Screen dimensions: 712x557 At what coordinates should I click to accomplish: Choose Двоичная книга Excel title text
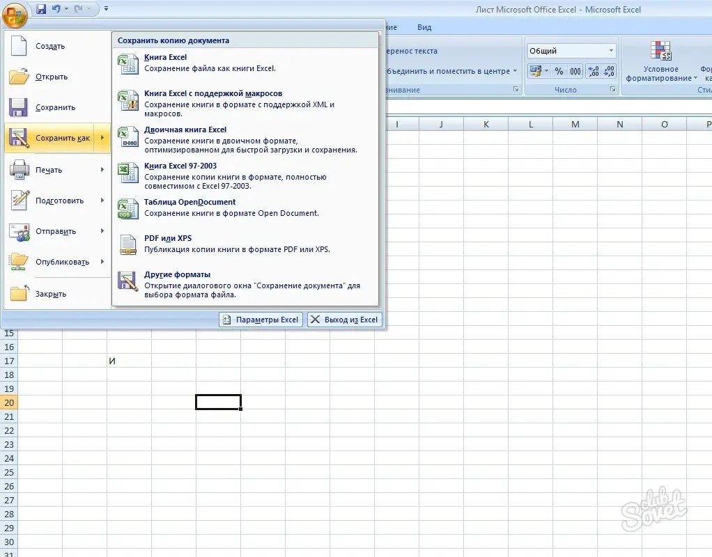point(185,130)
